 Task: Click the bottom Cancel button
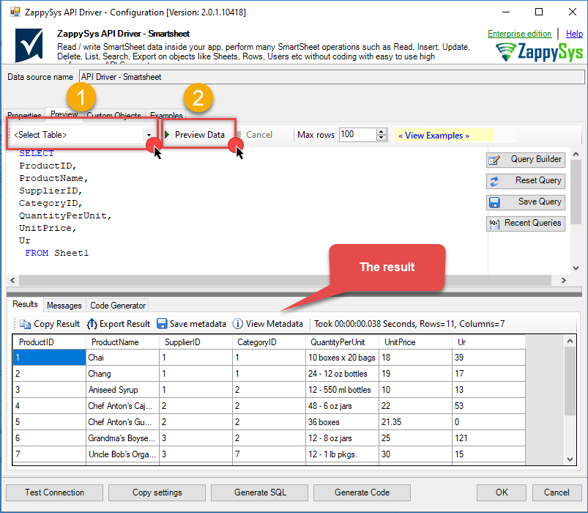coord(557,492)
